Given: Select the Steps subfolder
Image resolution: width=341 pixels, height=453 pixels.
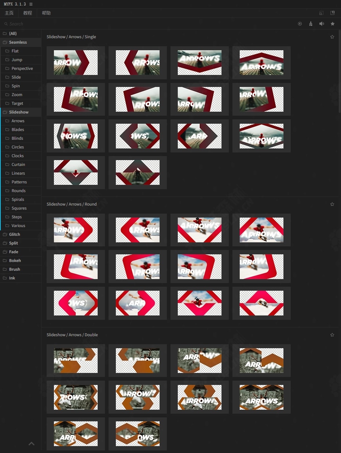Looking at the screenshot, I should [x=21, y=217].
